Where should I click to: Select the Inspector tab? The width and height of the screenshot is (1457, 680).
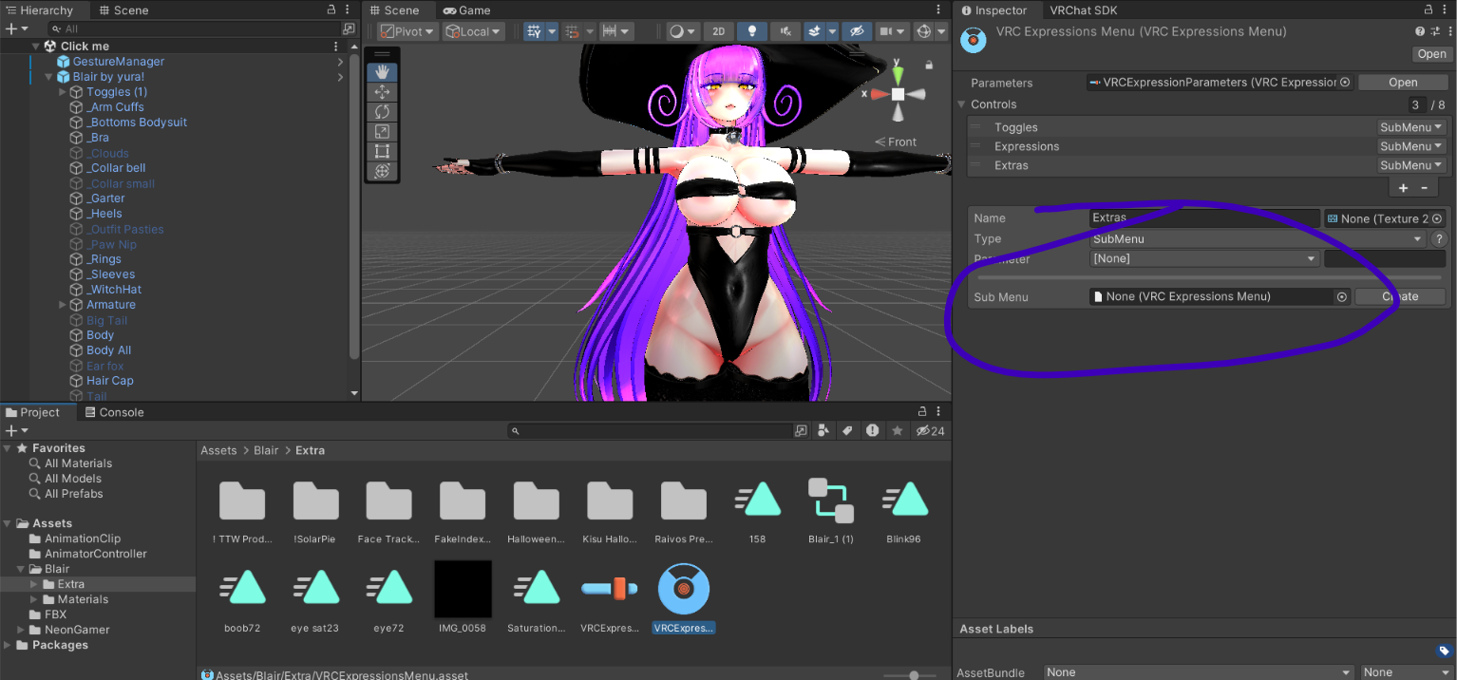click(994, 10)
